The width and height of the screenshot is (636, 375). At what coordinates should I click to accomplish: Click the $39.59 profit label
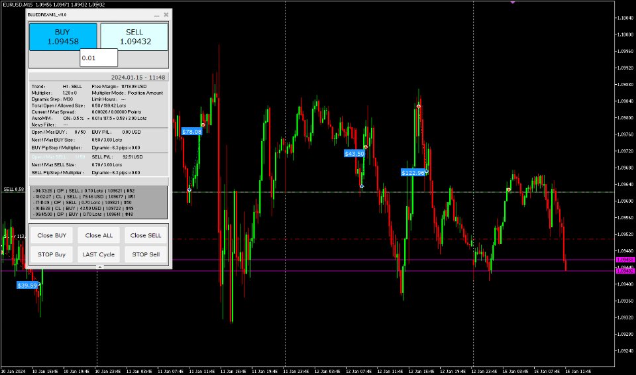pos(27,286)
